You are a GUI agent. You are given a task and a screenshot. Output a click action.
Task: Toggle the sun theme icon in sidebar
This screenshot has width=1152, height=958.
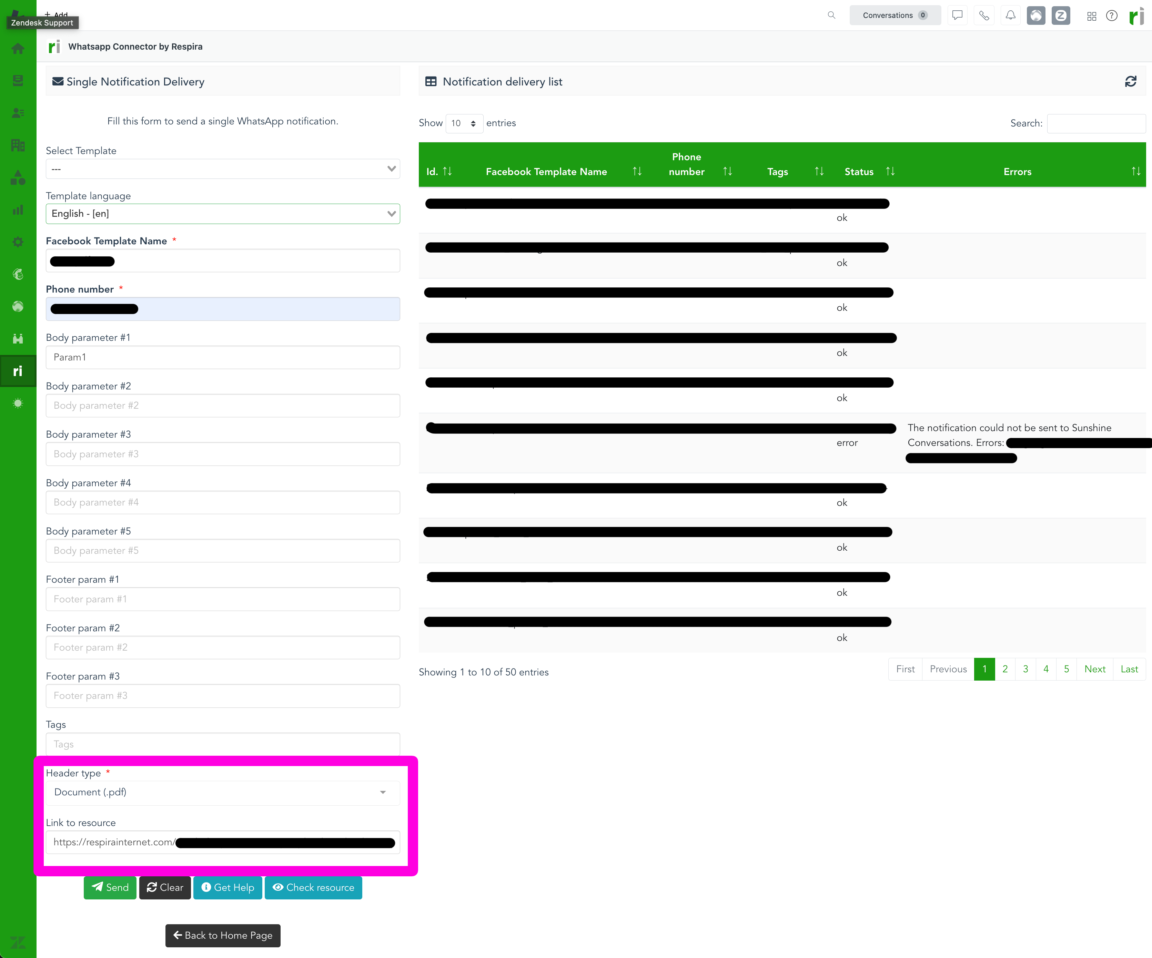tap(18, 404)
